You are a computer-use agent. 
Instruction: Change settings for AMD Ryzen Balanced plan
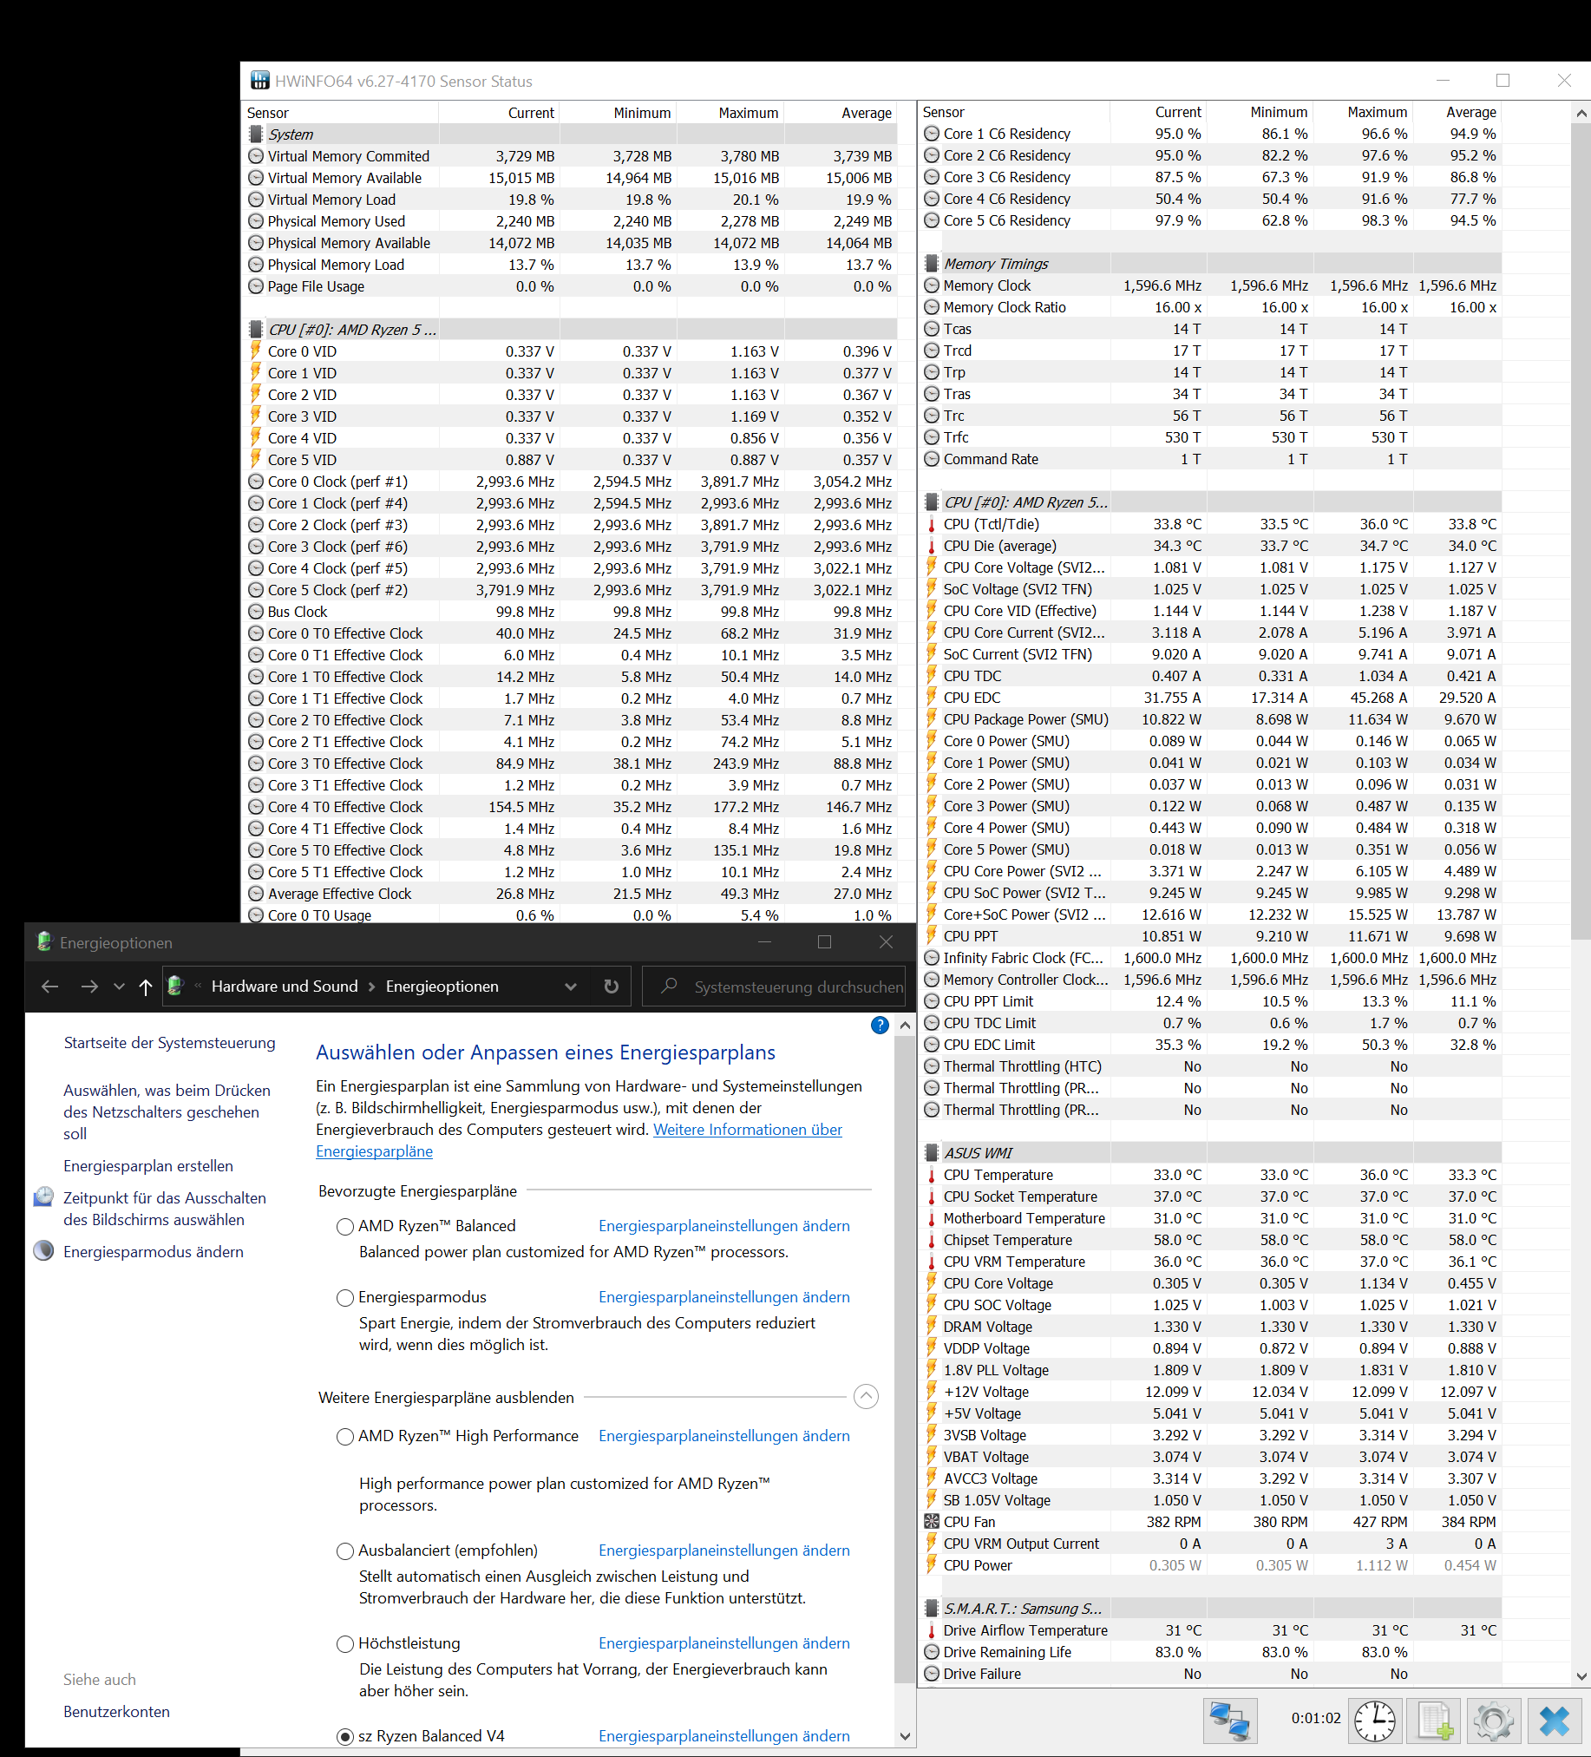(724, 1225)
